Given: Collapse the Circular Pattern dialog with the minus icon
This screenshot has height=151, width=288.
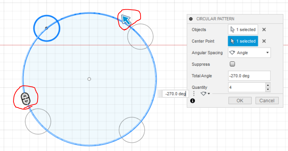Looking at the screenshot, I should pos(191,19).
